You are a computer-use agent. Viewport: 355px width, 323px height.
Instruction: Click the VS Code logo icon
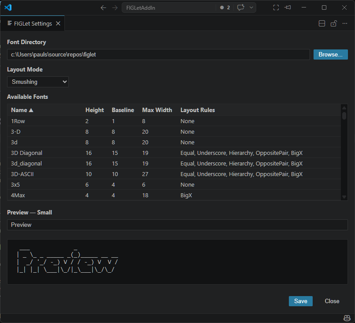(8, 8)
